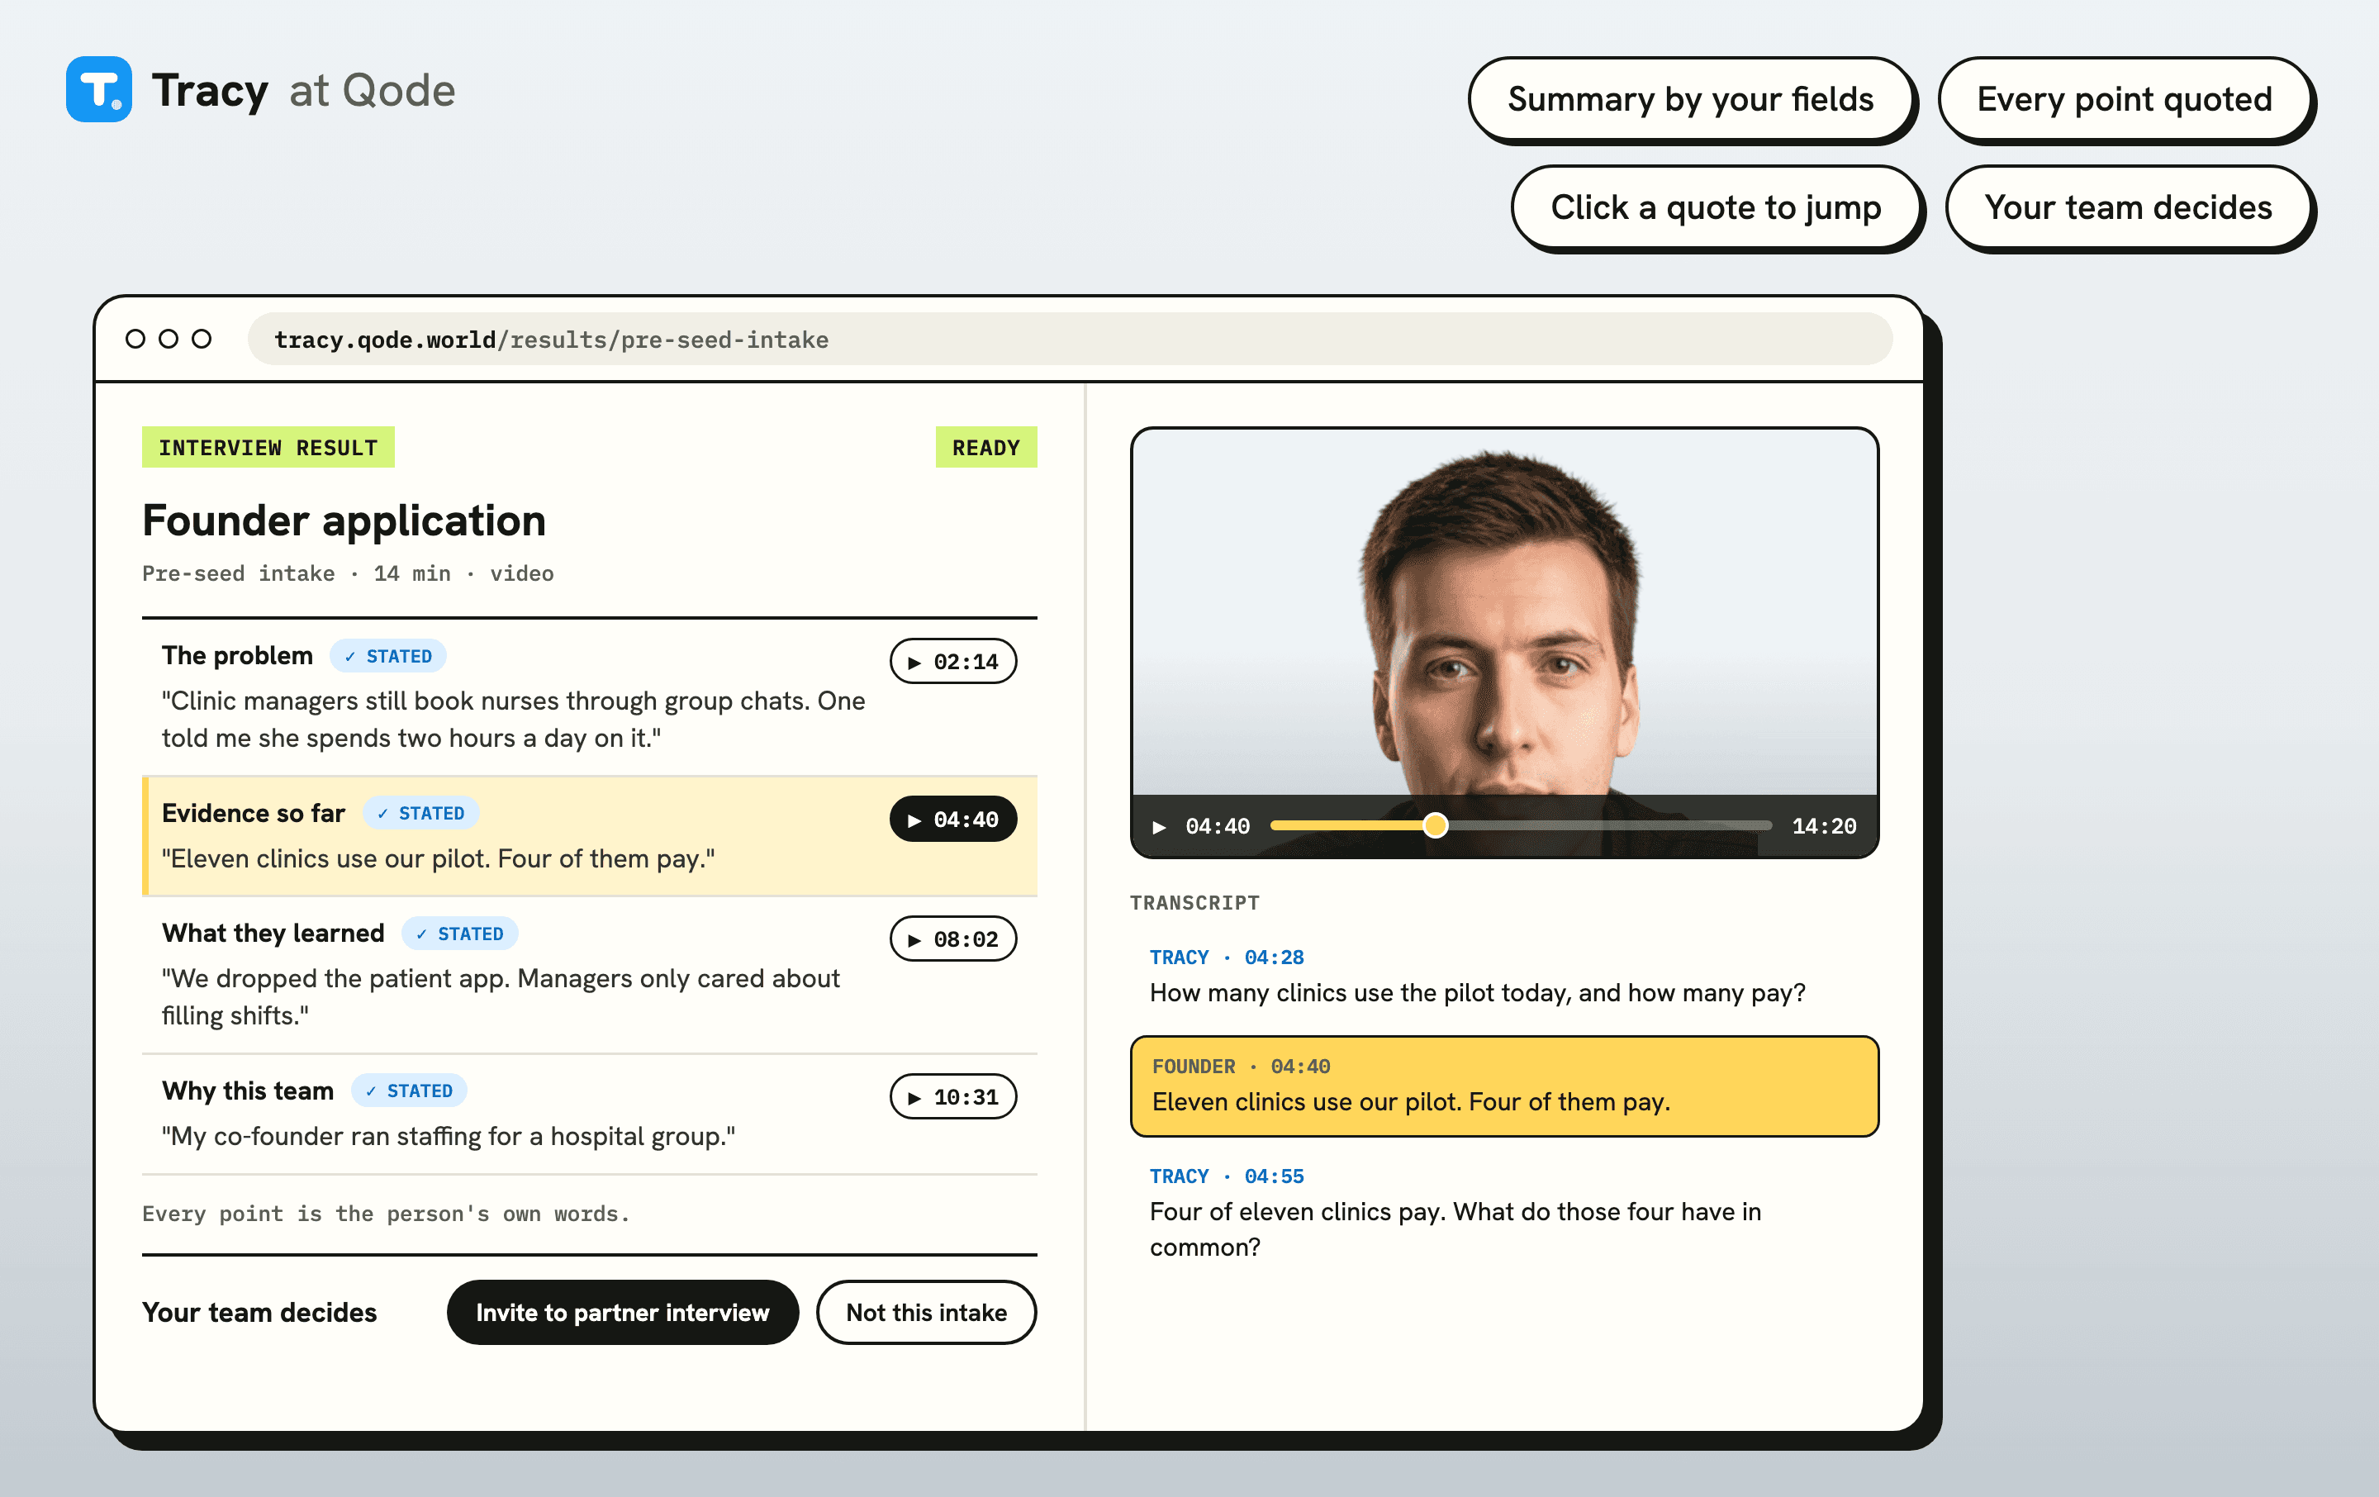This screenshot has width=2379, height=1497.
Task: Click the "My co-founder ran staffing" quote
Action: point(449,1136)
